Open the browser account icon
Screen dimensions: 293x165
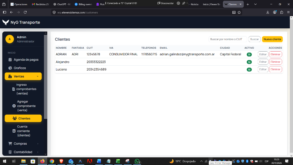point(275,12)
